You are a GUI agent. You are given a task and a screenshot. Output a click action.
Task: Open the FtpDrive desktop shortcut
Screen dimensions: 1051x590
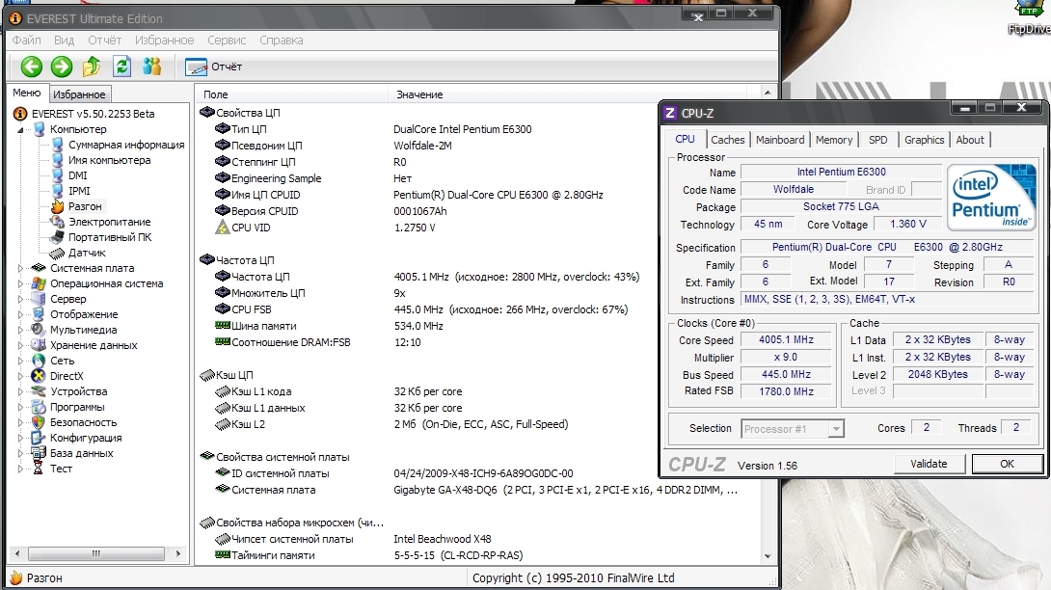1029,17
